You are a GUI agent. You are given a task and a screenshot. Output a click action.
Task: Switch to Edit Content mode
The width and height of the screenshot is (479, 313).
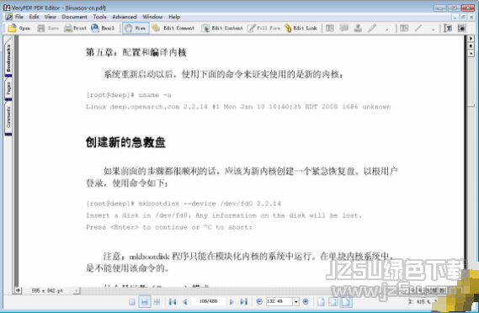222,28
